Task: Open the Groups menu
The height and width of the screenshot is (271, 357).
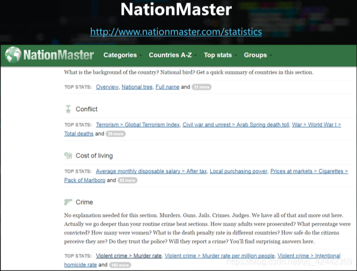Action: 255,55
